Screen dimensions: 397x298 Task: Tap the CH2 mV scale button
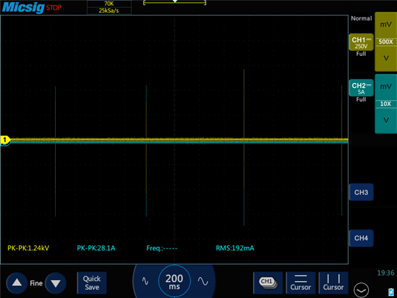point(385,87)
